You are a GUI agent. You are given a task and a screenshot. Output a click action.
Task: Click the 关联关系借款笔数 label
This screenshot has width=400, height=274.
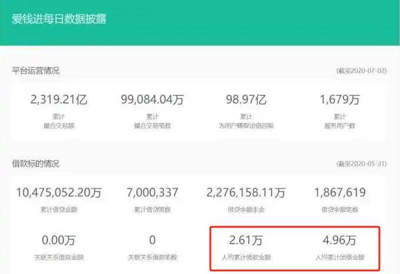point(153,257)
